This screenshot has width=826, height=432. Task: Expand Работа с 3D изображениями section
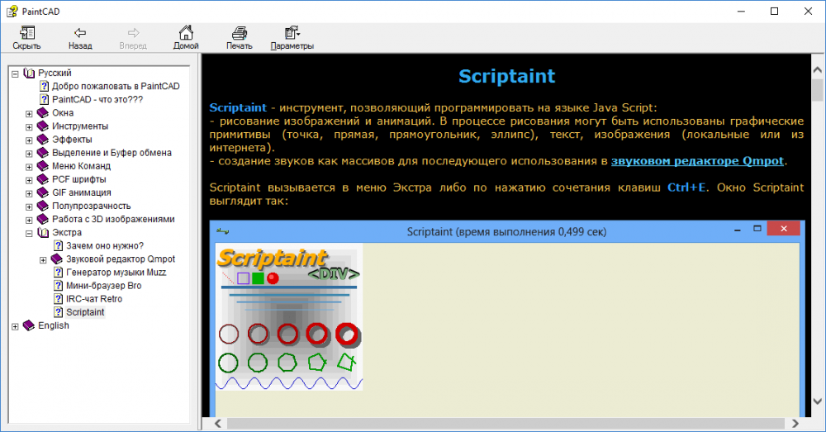tap(29, 220)
